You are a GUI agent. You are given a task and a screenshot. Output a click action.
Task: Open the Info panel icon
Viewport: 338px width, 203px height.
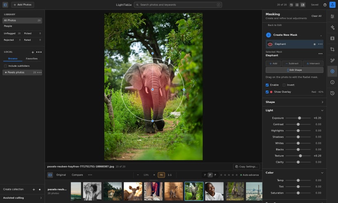pyautogui.click(x=332, y=82)
